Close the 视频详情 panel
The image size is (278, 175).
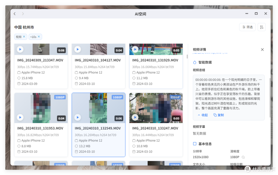262,50
